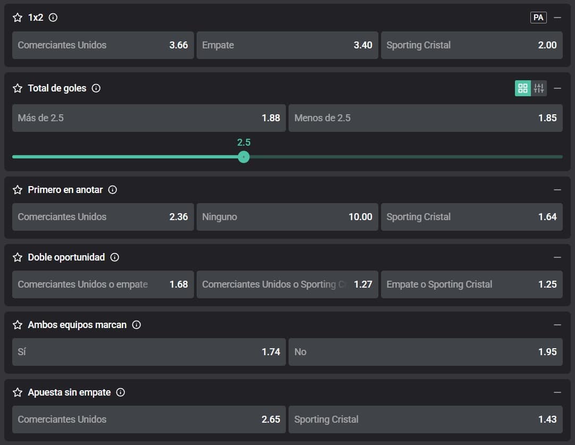Viewport: 575px width, 445px height.
Task: Select Ninguno at 10.00 odds
Action: pos(287,217)
